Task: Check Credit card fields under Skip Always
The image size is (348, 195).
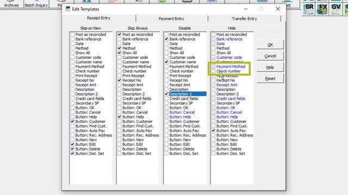Action: (120, 99)
